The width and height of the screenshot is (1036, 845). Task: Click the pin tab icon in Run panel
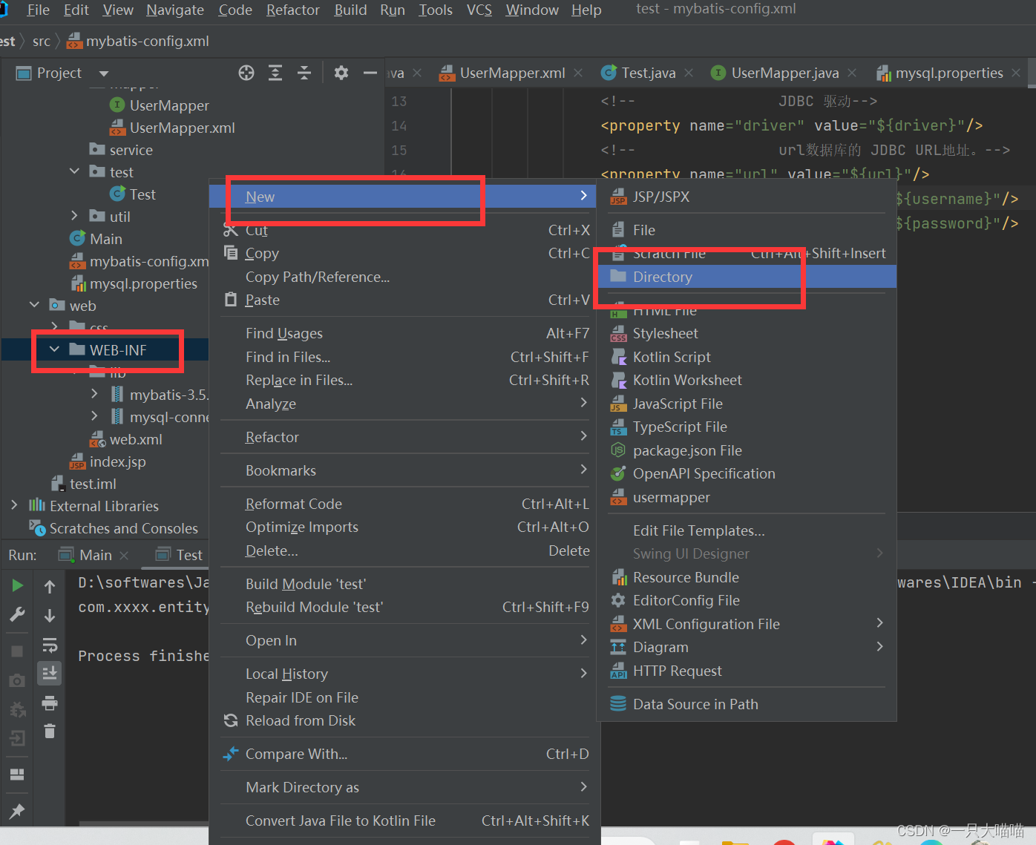click(17, 811)
